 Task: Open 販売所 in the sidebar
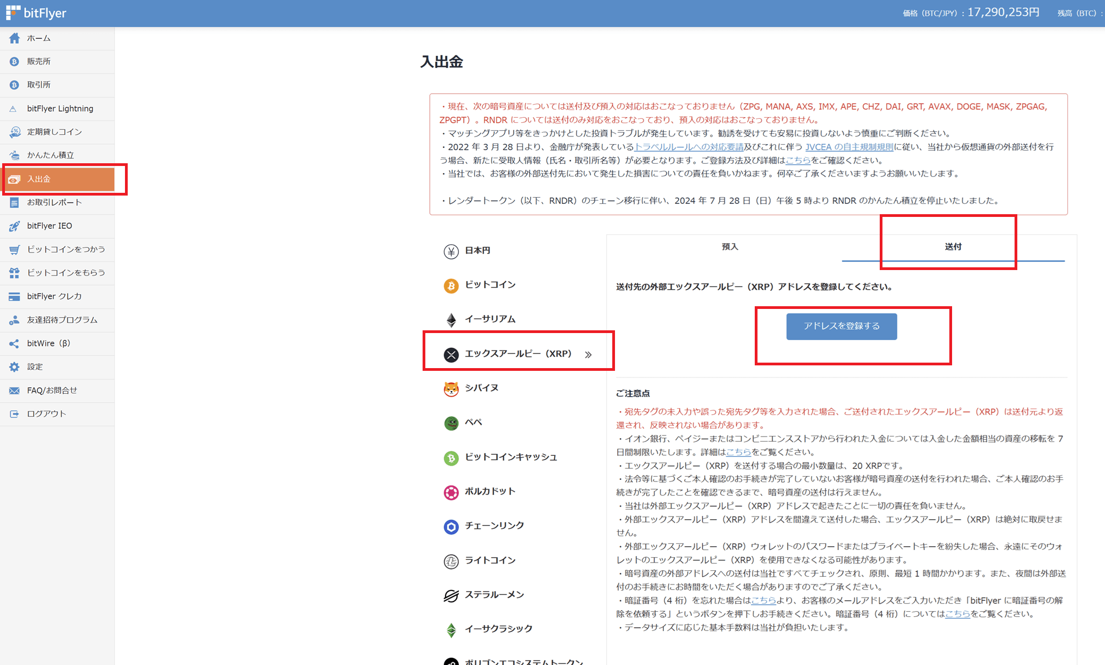coord(57,62)
